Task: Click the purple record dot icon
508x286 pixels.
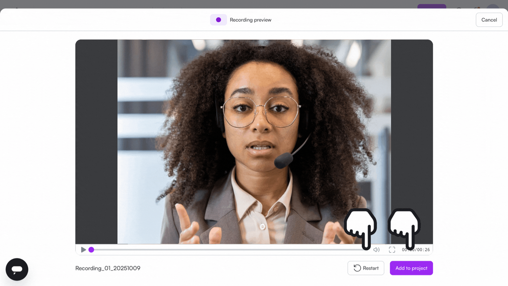Action: click(x=218, y=20)
